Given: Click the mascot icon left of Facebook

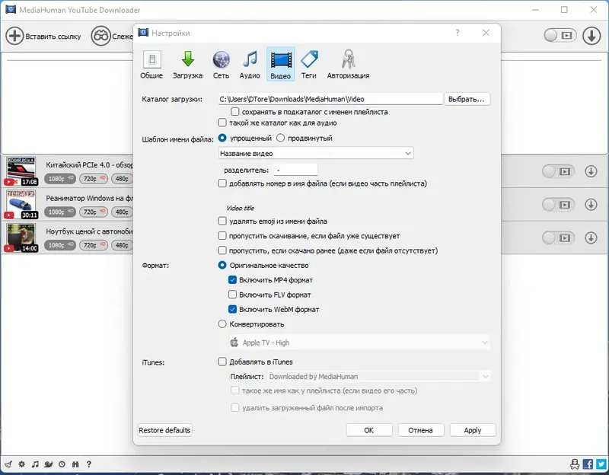Looking at the screenshot, I should point(575,464).
